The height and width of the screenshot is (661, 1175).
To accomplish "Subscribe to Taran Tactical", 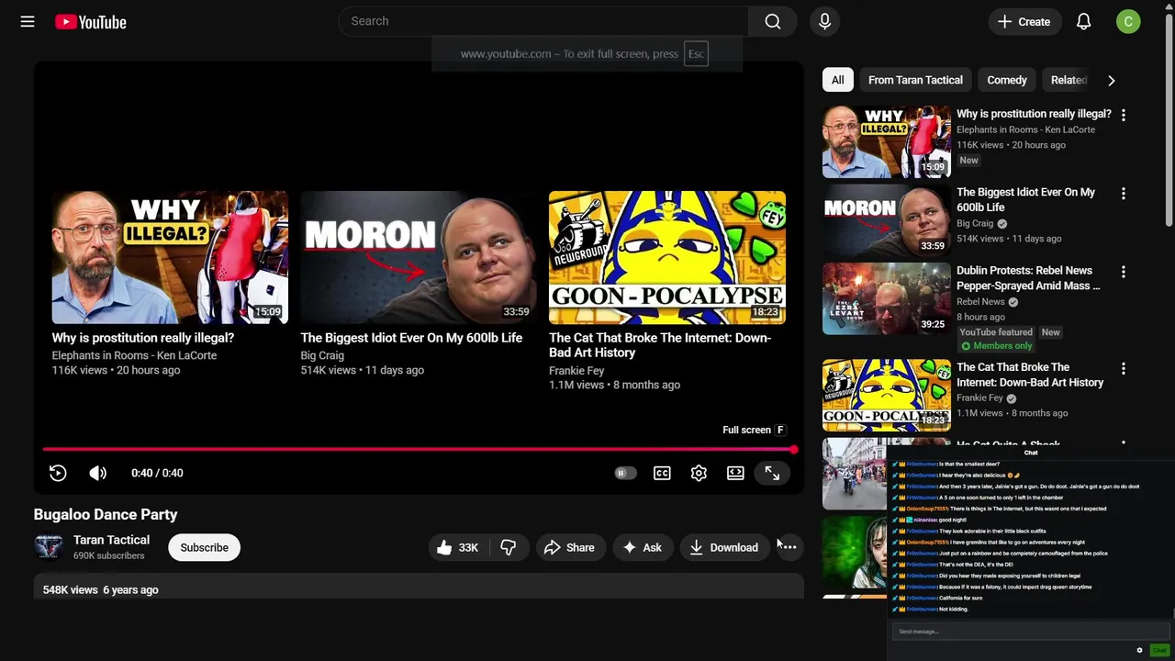I will tap(204, 547).
